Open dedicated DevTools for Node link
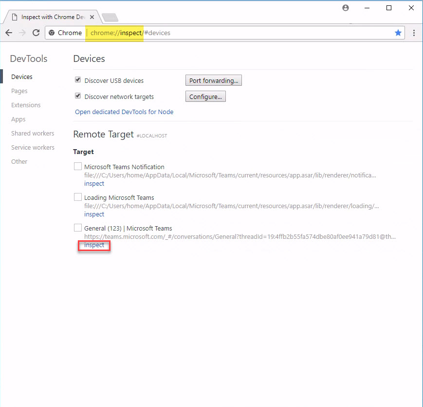Viewport: 423px width, 407px height. 124,112
